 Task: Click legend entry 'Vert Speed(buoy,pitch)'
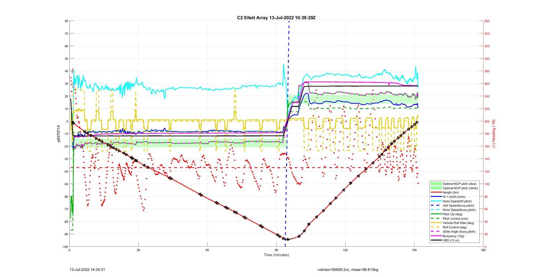tap(458, 205)
